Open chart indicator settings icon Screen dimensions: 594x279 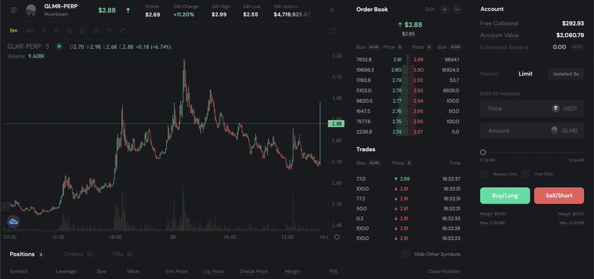pos(96,31)
